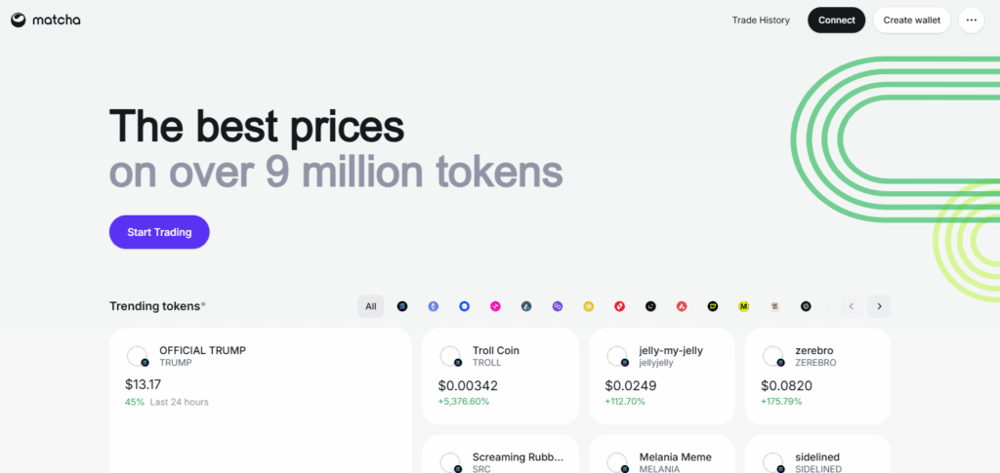The height and width of the screenshot is (473, 1000).
Task: Open the OFFICIAL TRUMP token card
Action: tap(261, 390)
